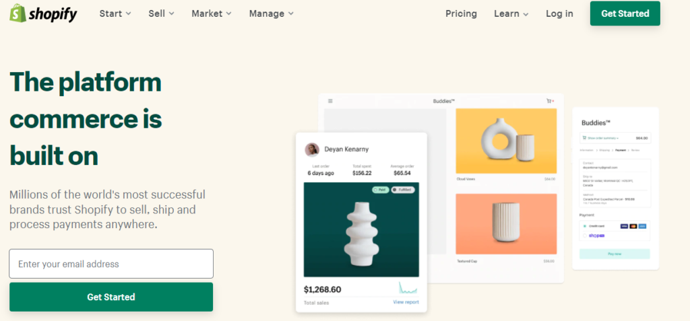Screen dimensions: 690x321
Task: Open the Market menu
Action: pyautogui.click(x=212, y=13)
